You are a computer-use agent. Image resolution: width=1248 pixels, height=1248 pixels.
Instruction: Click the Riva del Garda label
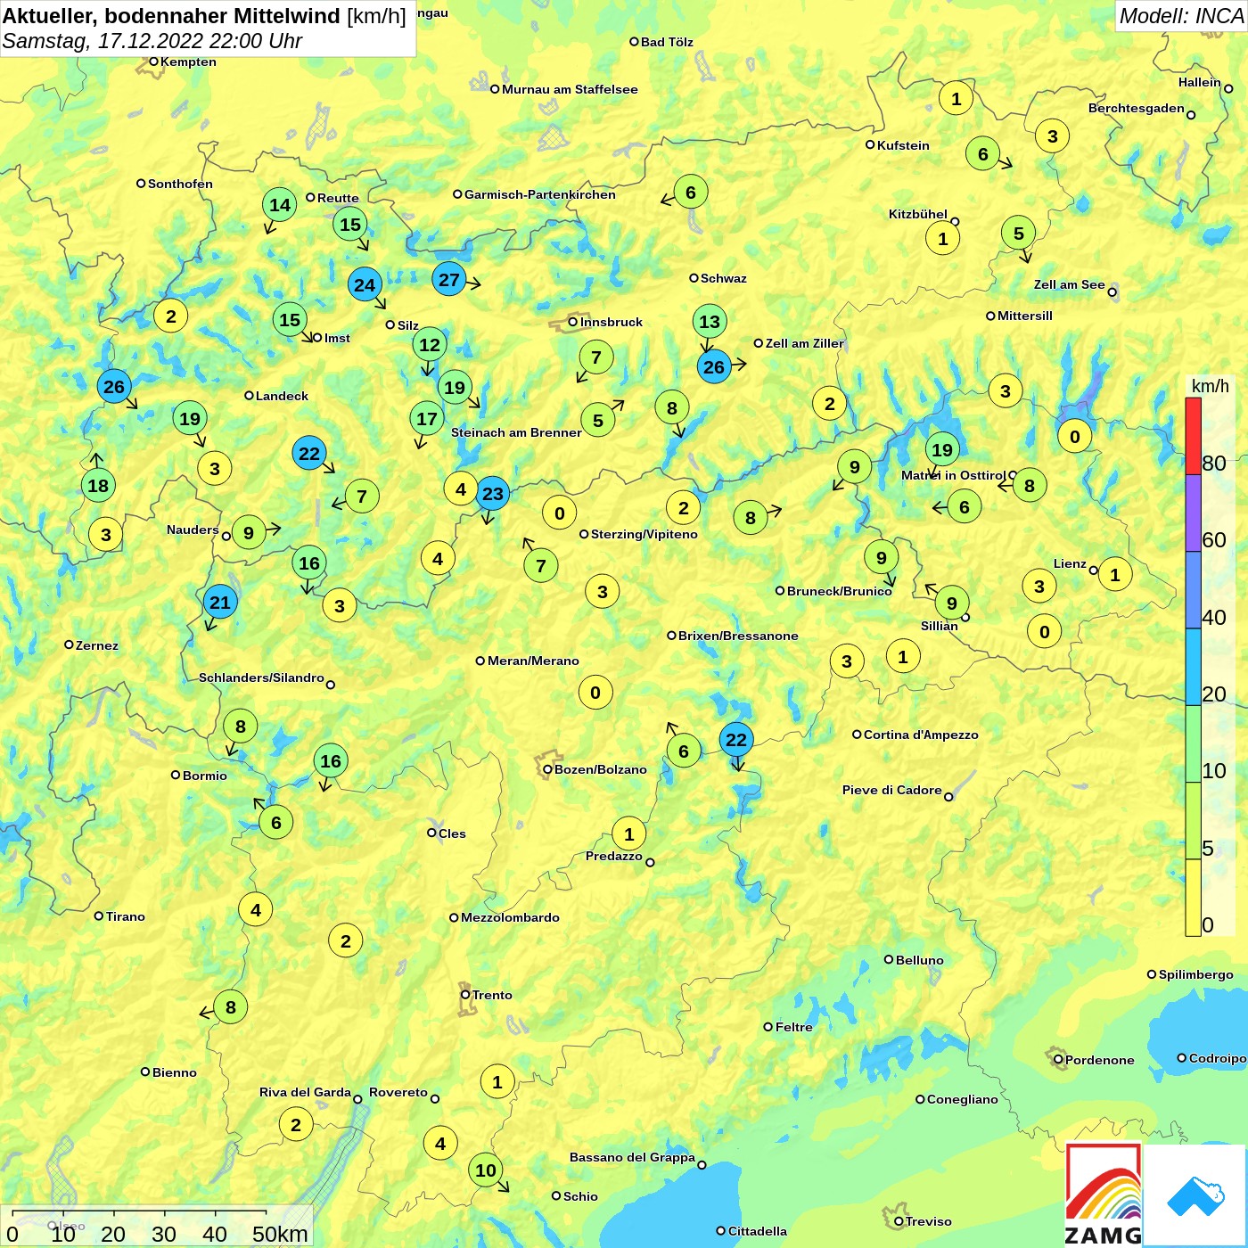[x=305, y=1092]
